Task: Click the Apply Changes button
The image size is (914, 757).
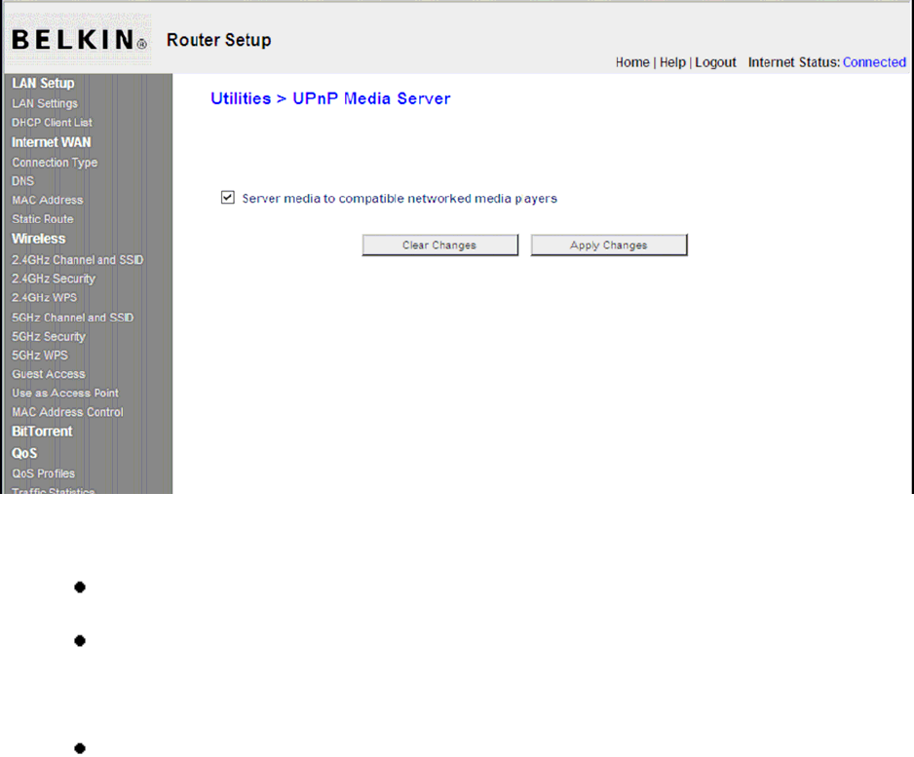Action: pos(609,246)
